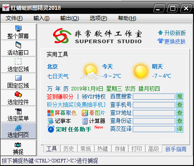194x166 pixels.
Task: Focus the 查身份证 input field
Action: [154, 121]
